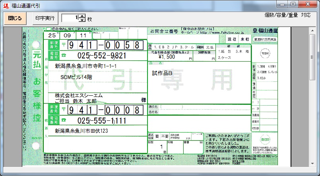Decrease copies with spinner down arrow
This screenshot has width=320, height=176.
tap(82, 20)
